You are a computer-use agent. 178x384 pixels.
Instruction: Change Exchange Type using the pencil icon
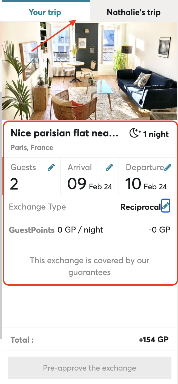click(166, 206)
